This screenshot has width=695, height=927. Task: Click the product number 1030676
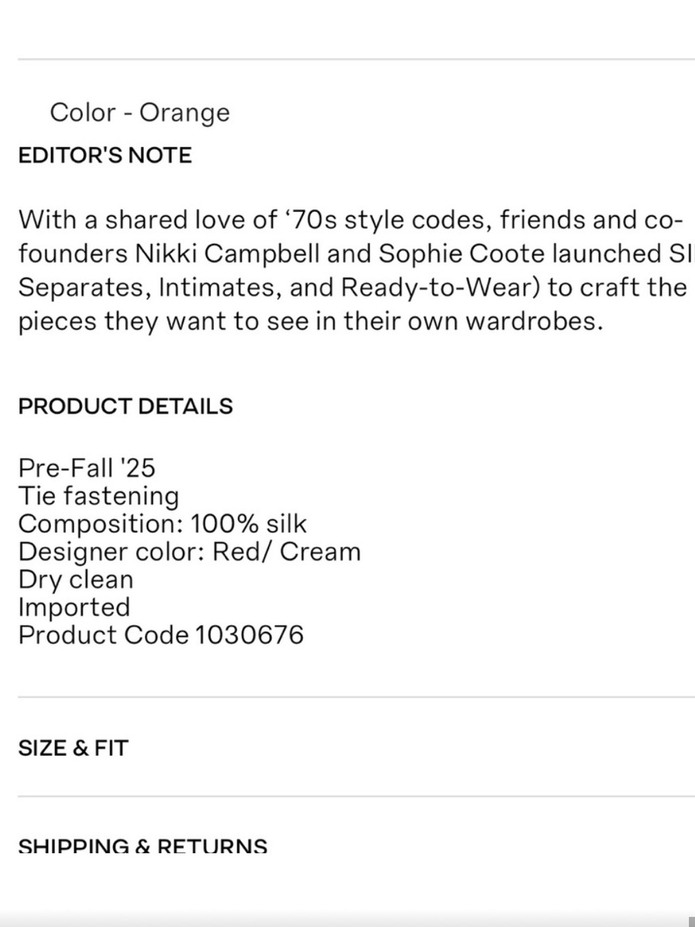click(x=249, y=636)
